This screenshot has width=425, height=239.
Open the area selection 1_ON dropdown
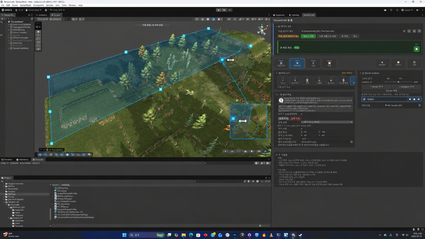[x=327, y=122]
